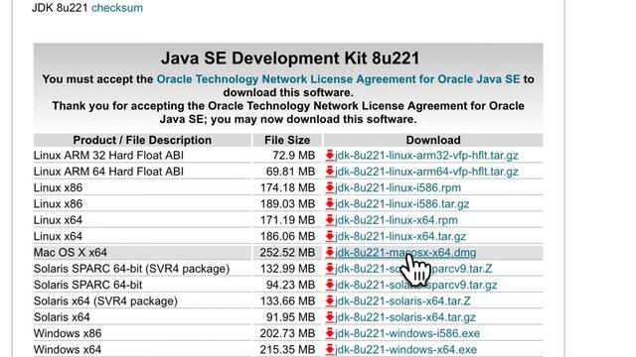Click the '132.99 MB' file size cell
The image size is (636, 357).
coord(287,269)
